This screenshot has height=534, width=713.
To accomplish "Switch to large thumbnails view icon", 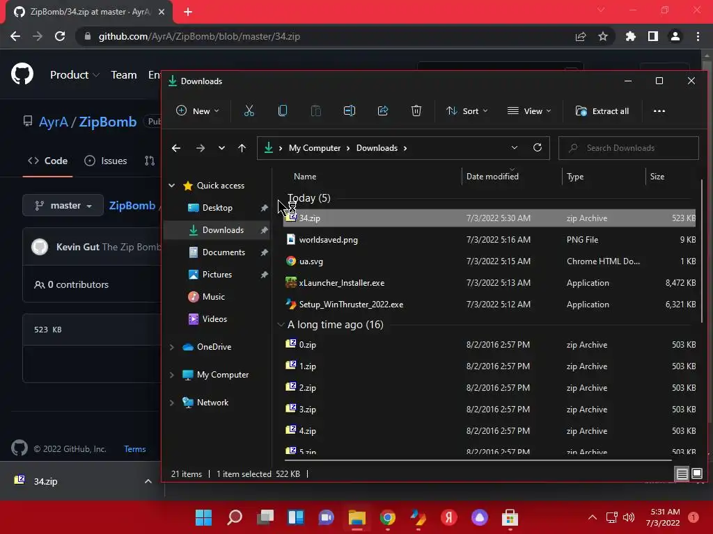I will 696,474.
